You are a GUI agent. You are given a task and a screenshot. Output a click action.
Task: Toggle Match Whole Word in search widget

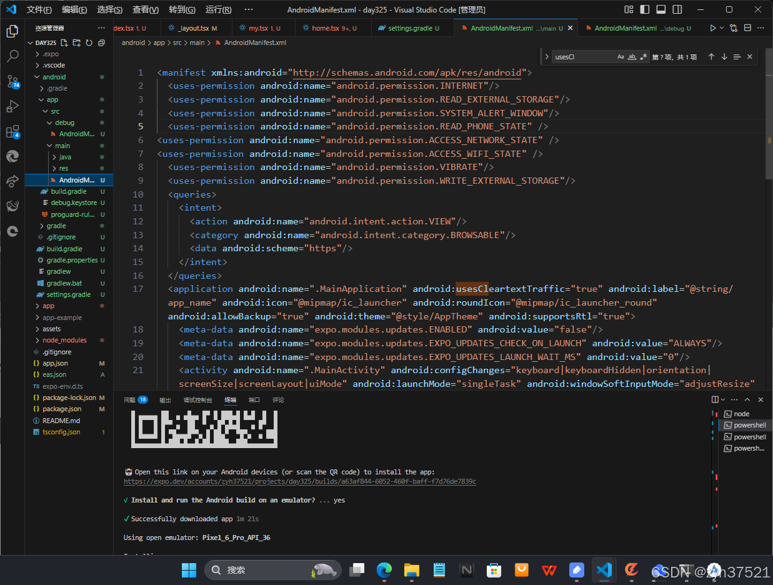coord(632,56)
